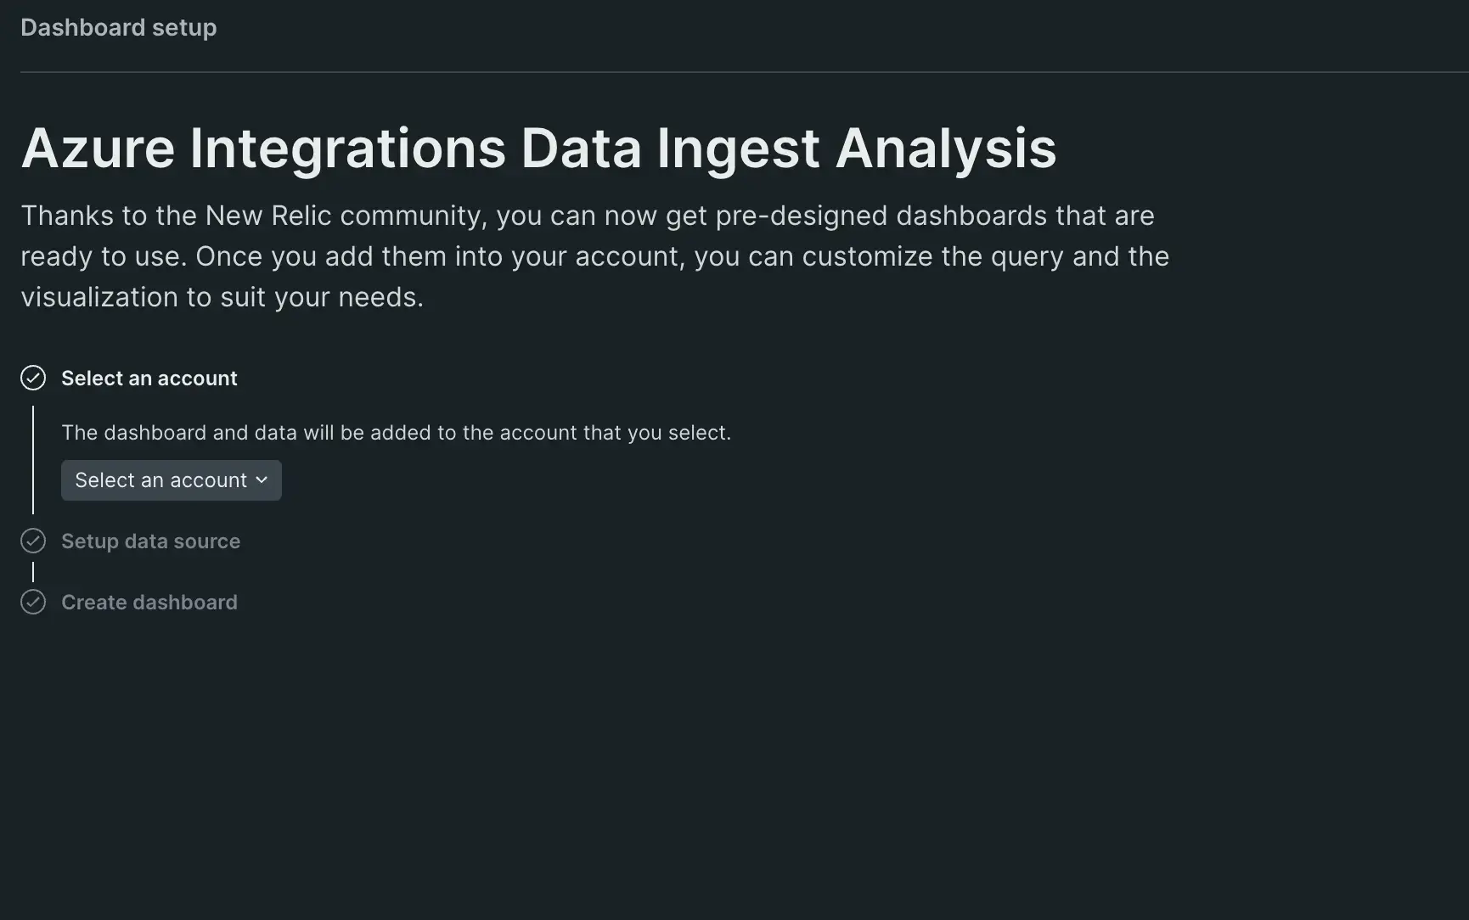Screen dimensions: 1469x920
Task: Expand the Select an account step heading
Action: [149, 378]
